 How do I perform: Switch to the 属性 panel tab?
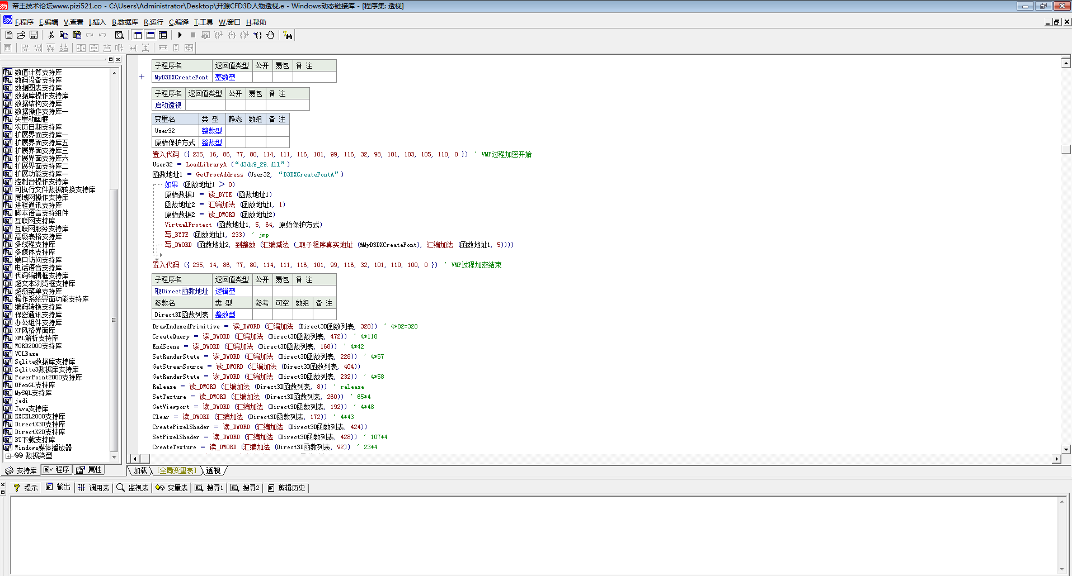89,470
